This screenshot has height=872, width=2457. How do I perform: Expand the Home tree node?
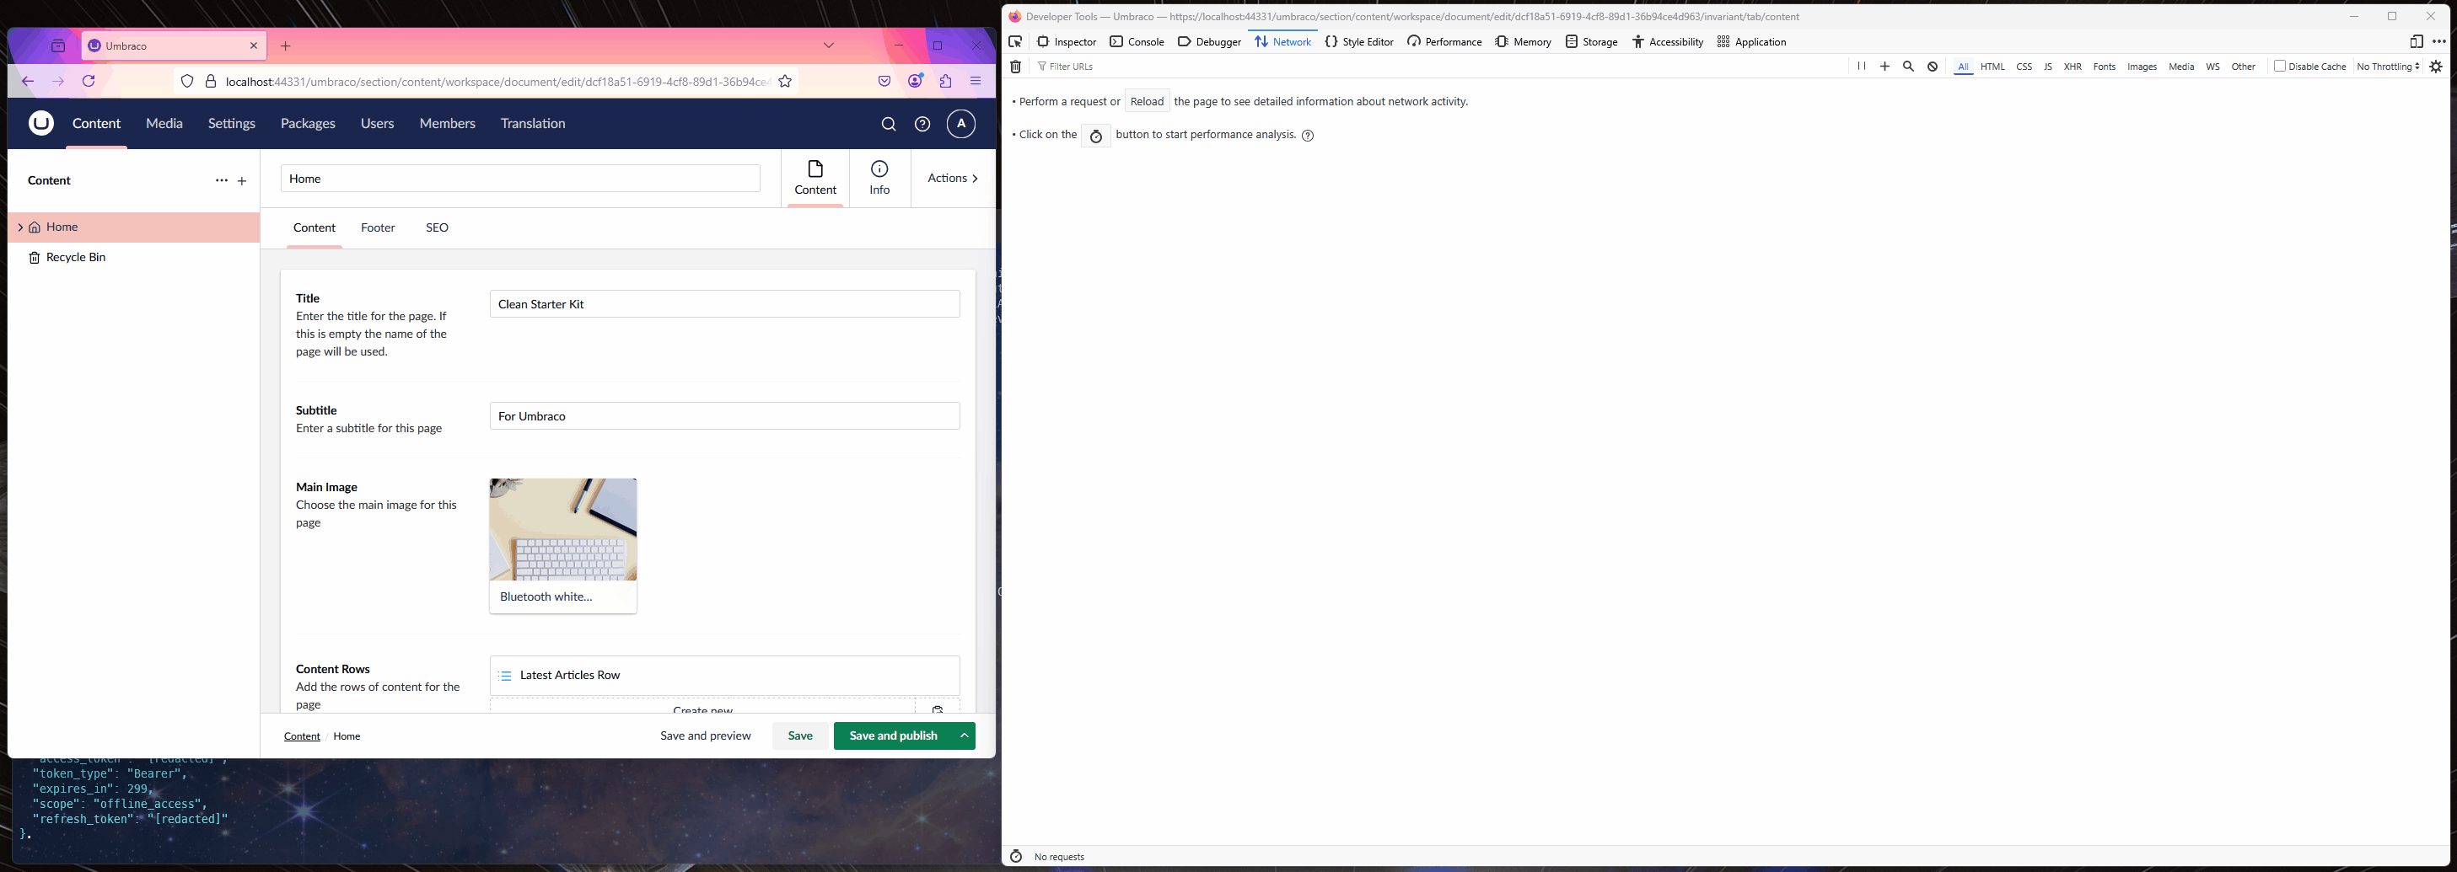tap(21, 227)
